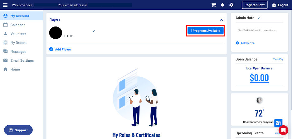Open the notifications bell icon
The height and width of the screenshot is (139, 292).
pyautogui.click(x=222, y=5)
